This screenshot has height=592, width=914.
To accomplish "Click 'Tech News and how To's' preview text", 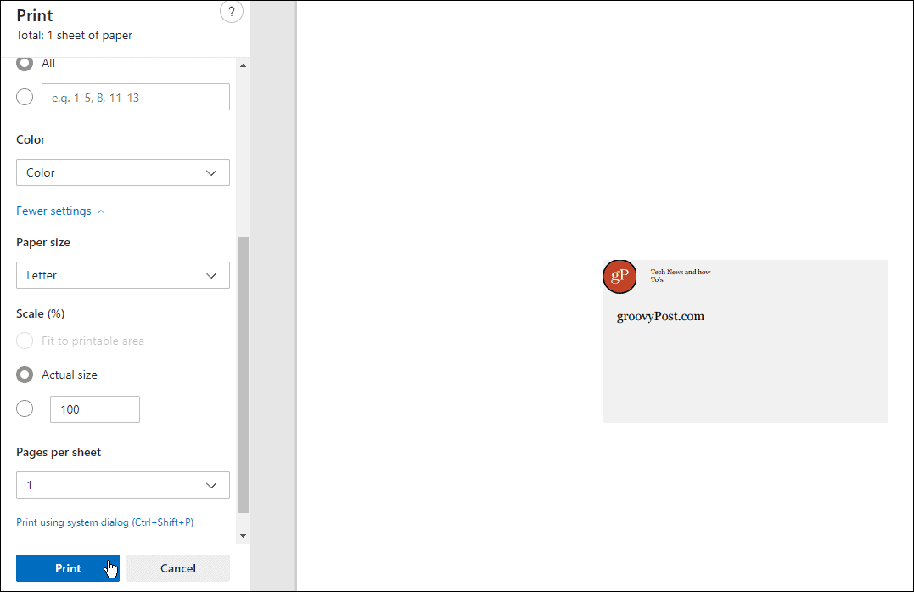I will click(x=681, y=276).
